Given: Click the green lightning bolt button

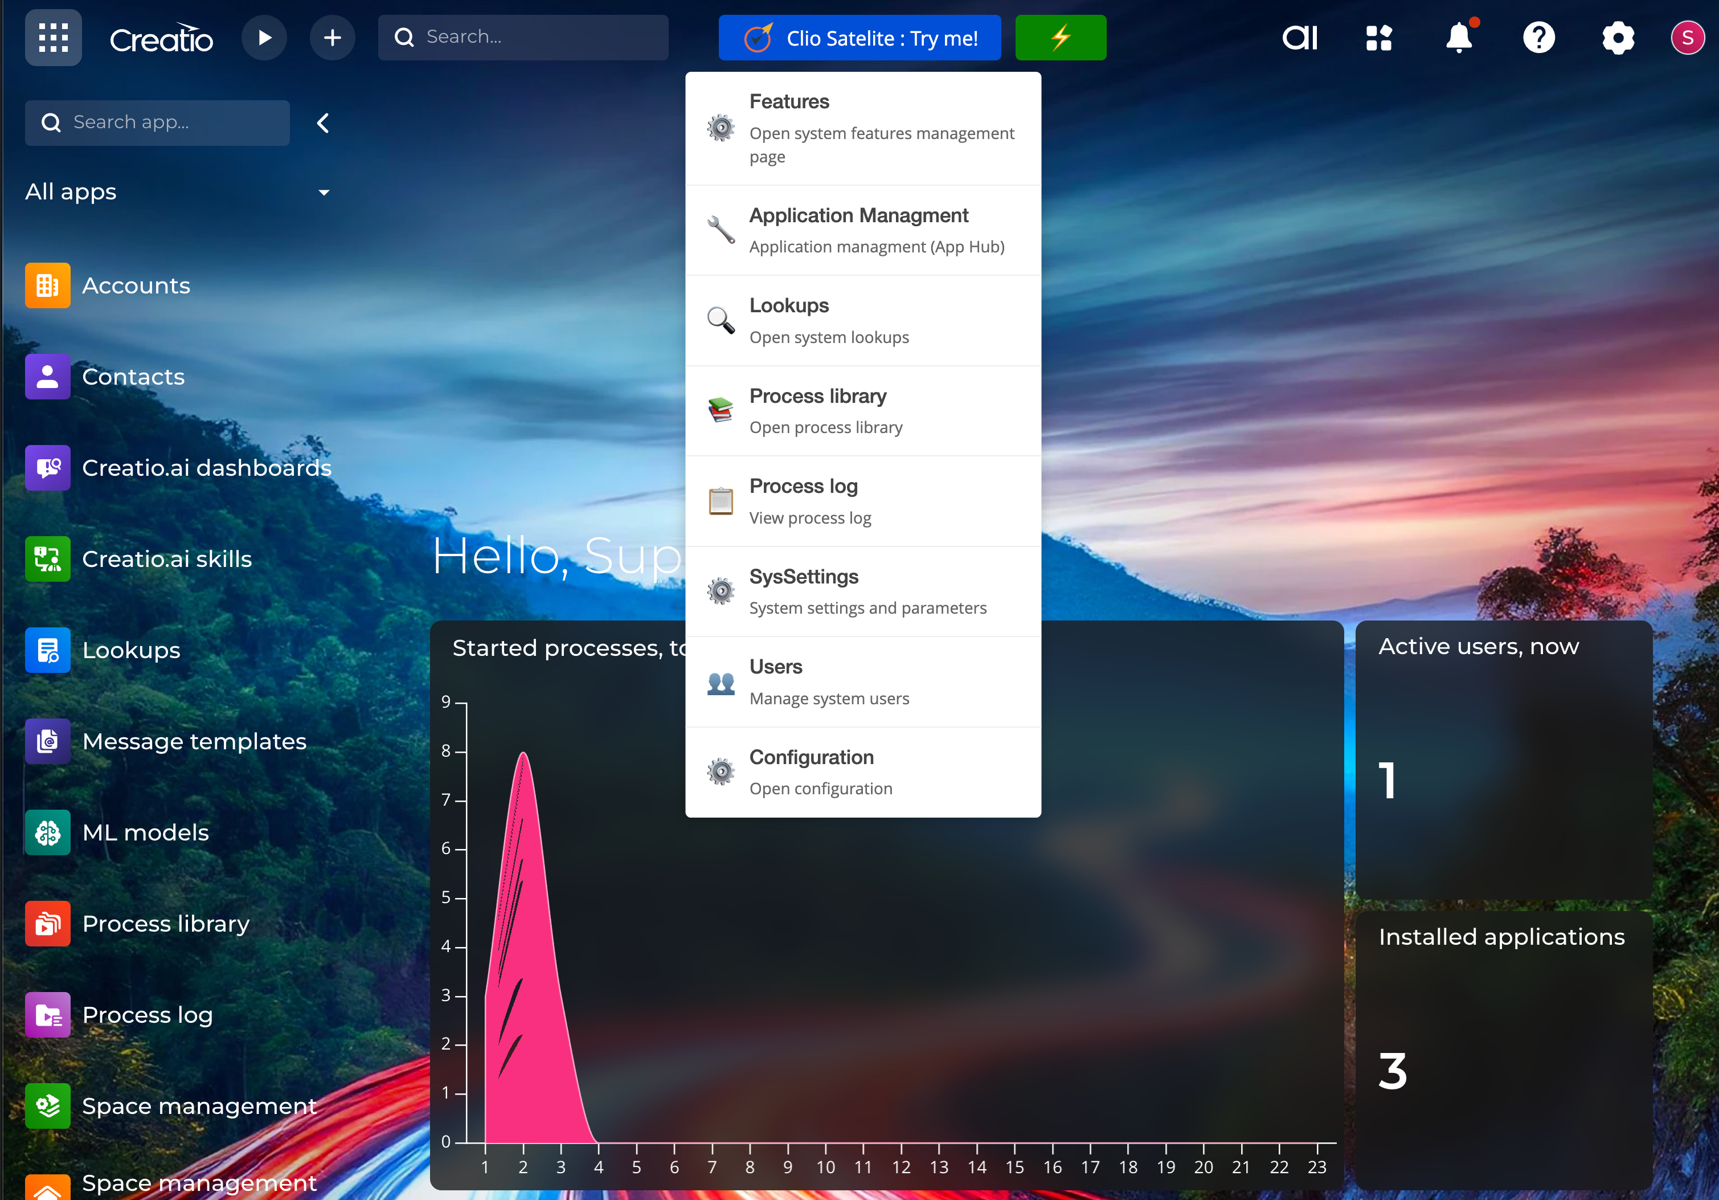Looking at the screenshot, I should point(1061,38).
